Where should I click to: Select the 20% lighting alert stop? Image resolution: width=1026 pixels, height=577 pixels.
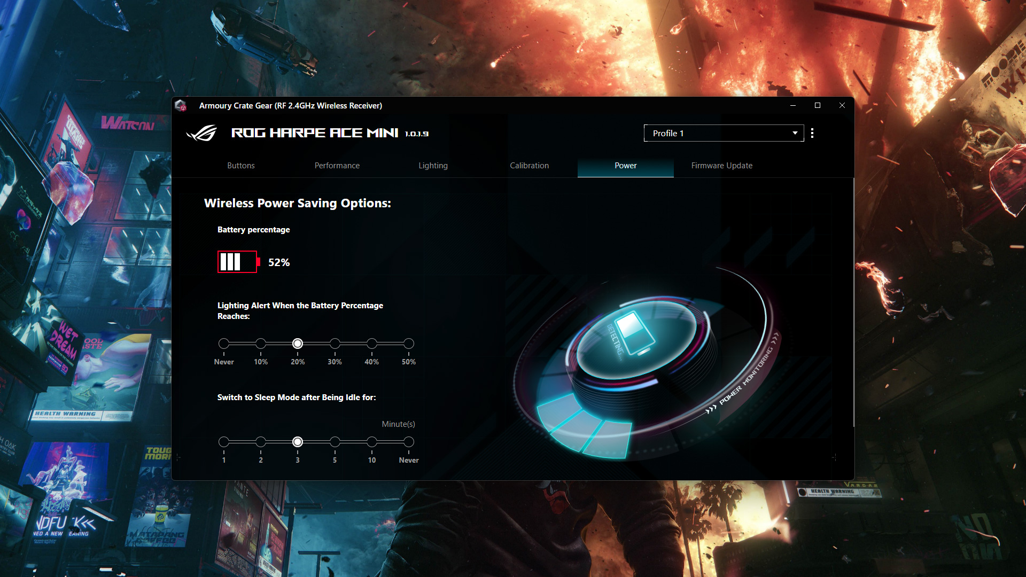(x=298, y=344)
